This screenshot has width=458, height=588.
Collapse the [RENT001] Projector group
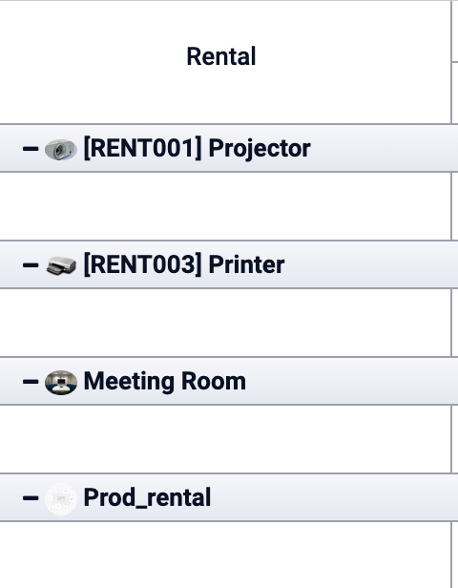(31, 149)
